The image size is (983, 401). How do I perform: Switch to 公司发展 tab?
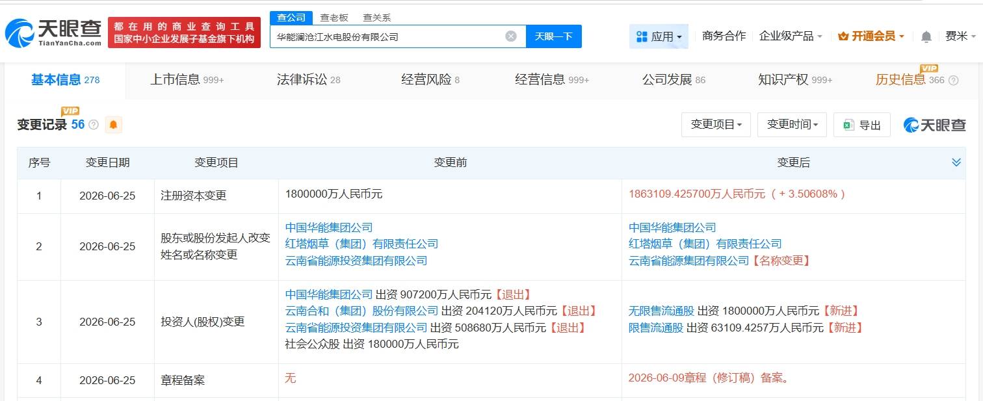pos(674,80)
